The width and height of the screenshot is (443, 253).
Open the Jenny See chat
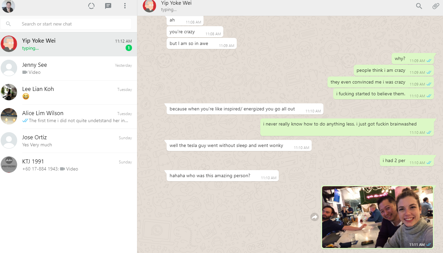69,68
